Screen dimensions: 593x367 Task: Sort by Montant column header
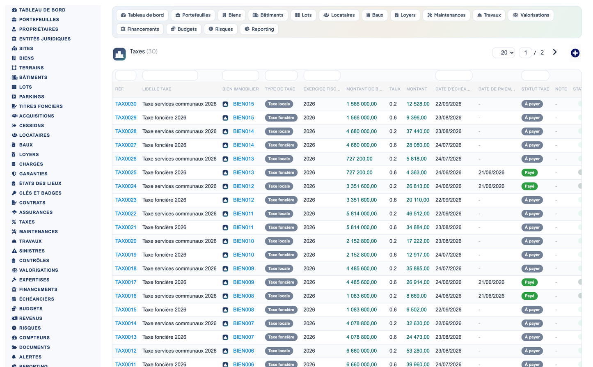click(417, 89)
